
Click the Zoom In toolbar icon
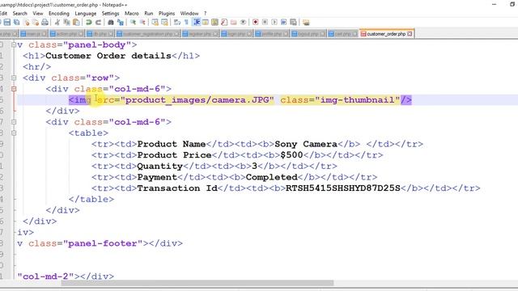click(x=133, y=23)
